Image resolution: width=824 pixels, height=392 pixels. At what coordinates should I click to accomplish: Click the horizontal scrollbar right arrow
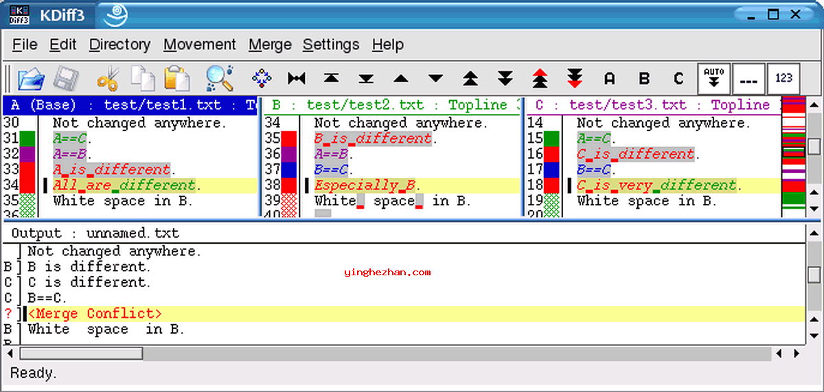(796, 354)
